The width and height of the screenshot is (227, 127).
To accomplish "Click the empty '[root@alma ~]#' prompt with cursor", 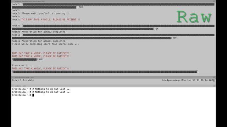I will point(23,95).
